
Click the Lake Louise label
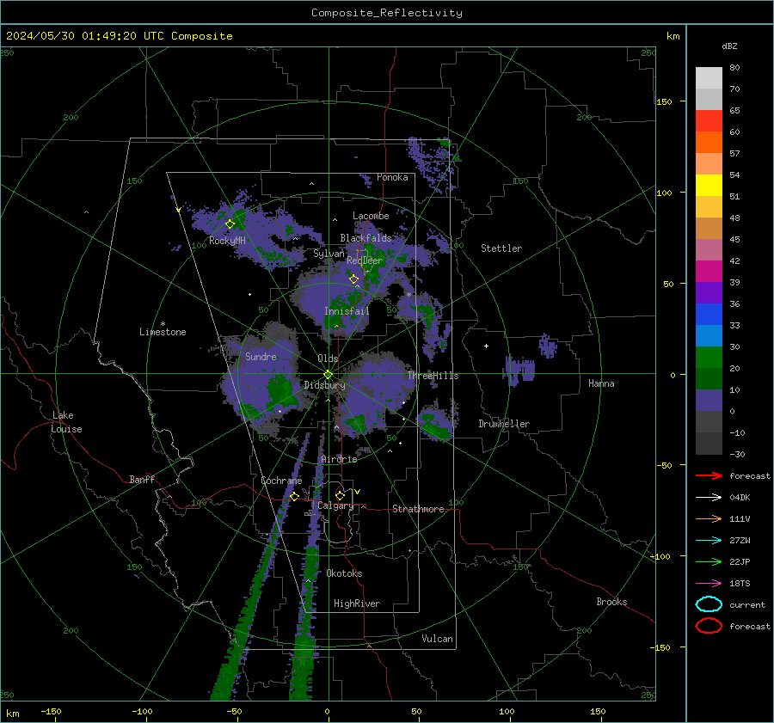tap(66, 422)
